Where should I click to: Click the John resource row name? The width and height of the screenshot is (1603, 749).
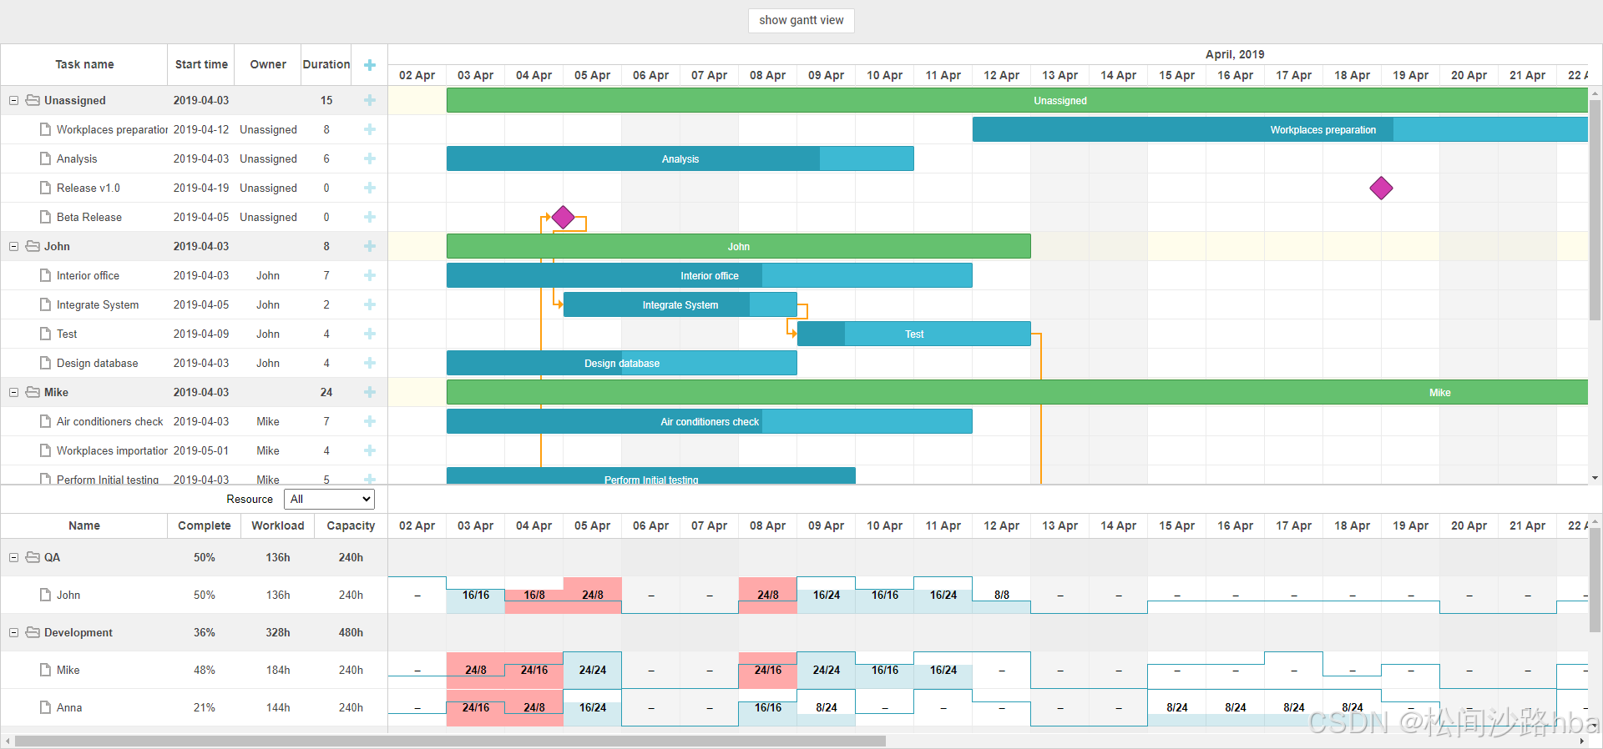pyautogui.click(x=68, y=595)
